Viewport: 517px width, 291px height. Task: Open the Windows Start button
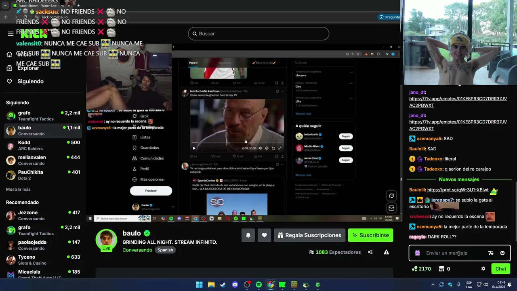199,285
